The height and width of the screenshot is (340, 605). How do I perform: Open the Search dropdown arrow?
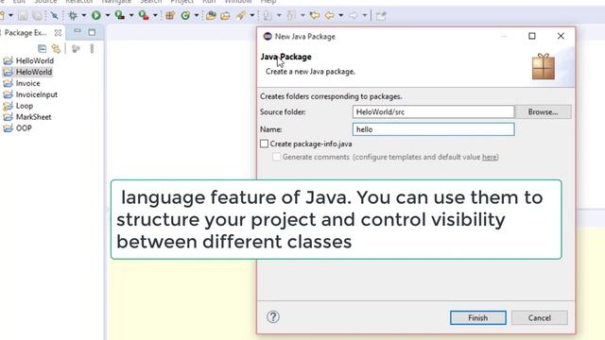tap(252, 15)
